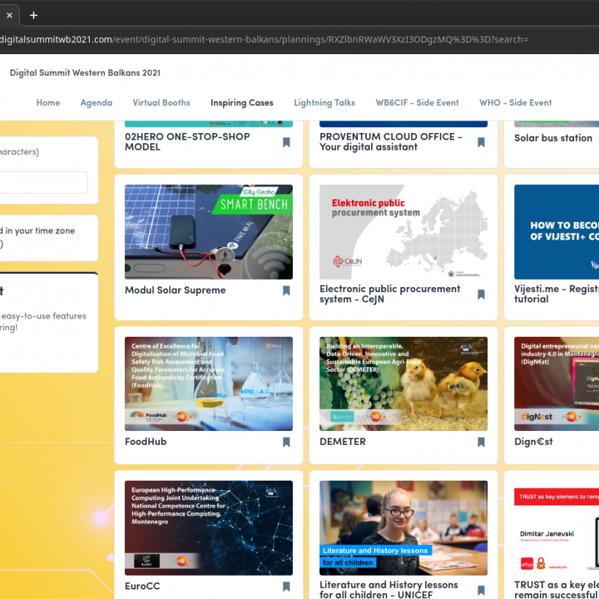This screenshot has width=599, height=599.
Task: Open the EuroCC title link
Action: tap(142, 586)
